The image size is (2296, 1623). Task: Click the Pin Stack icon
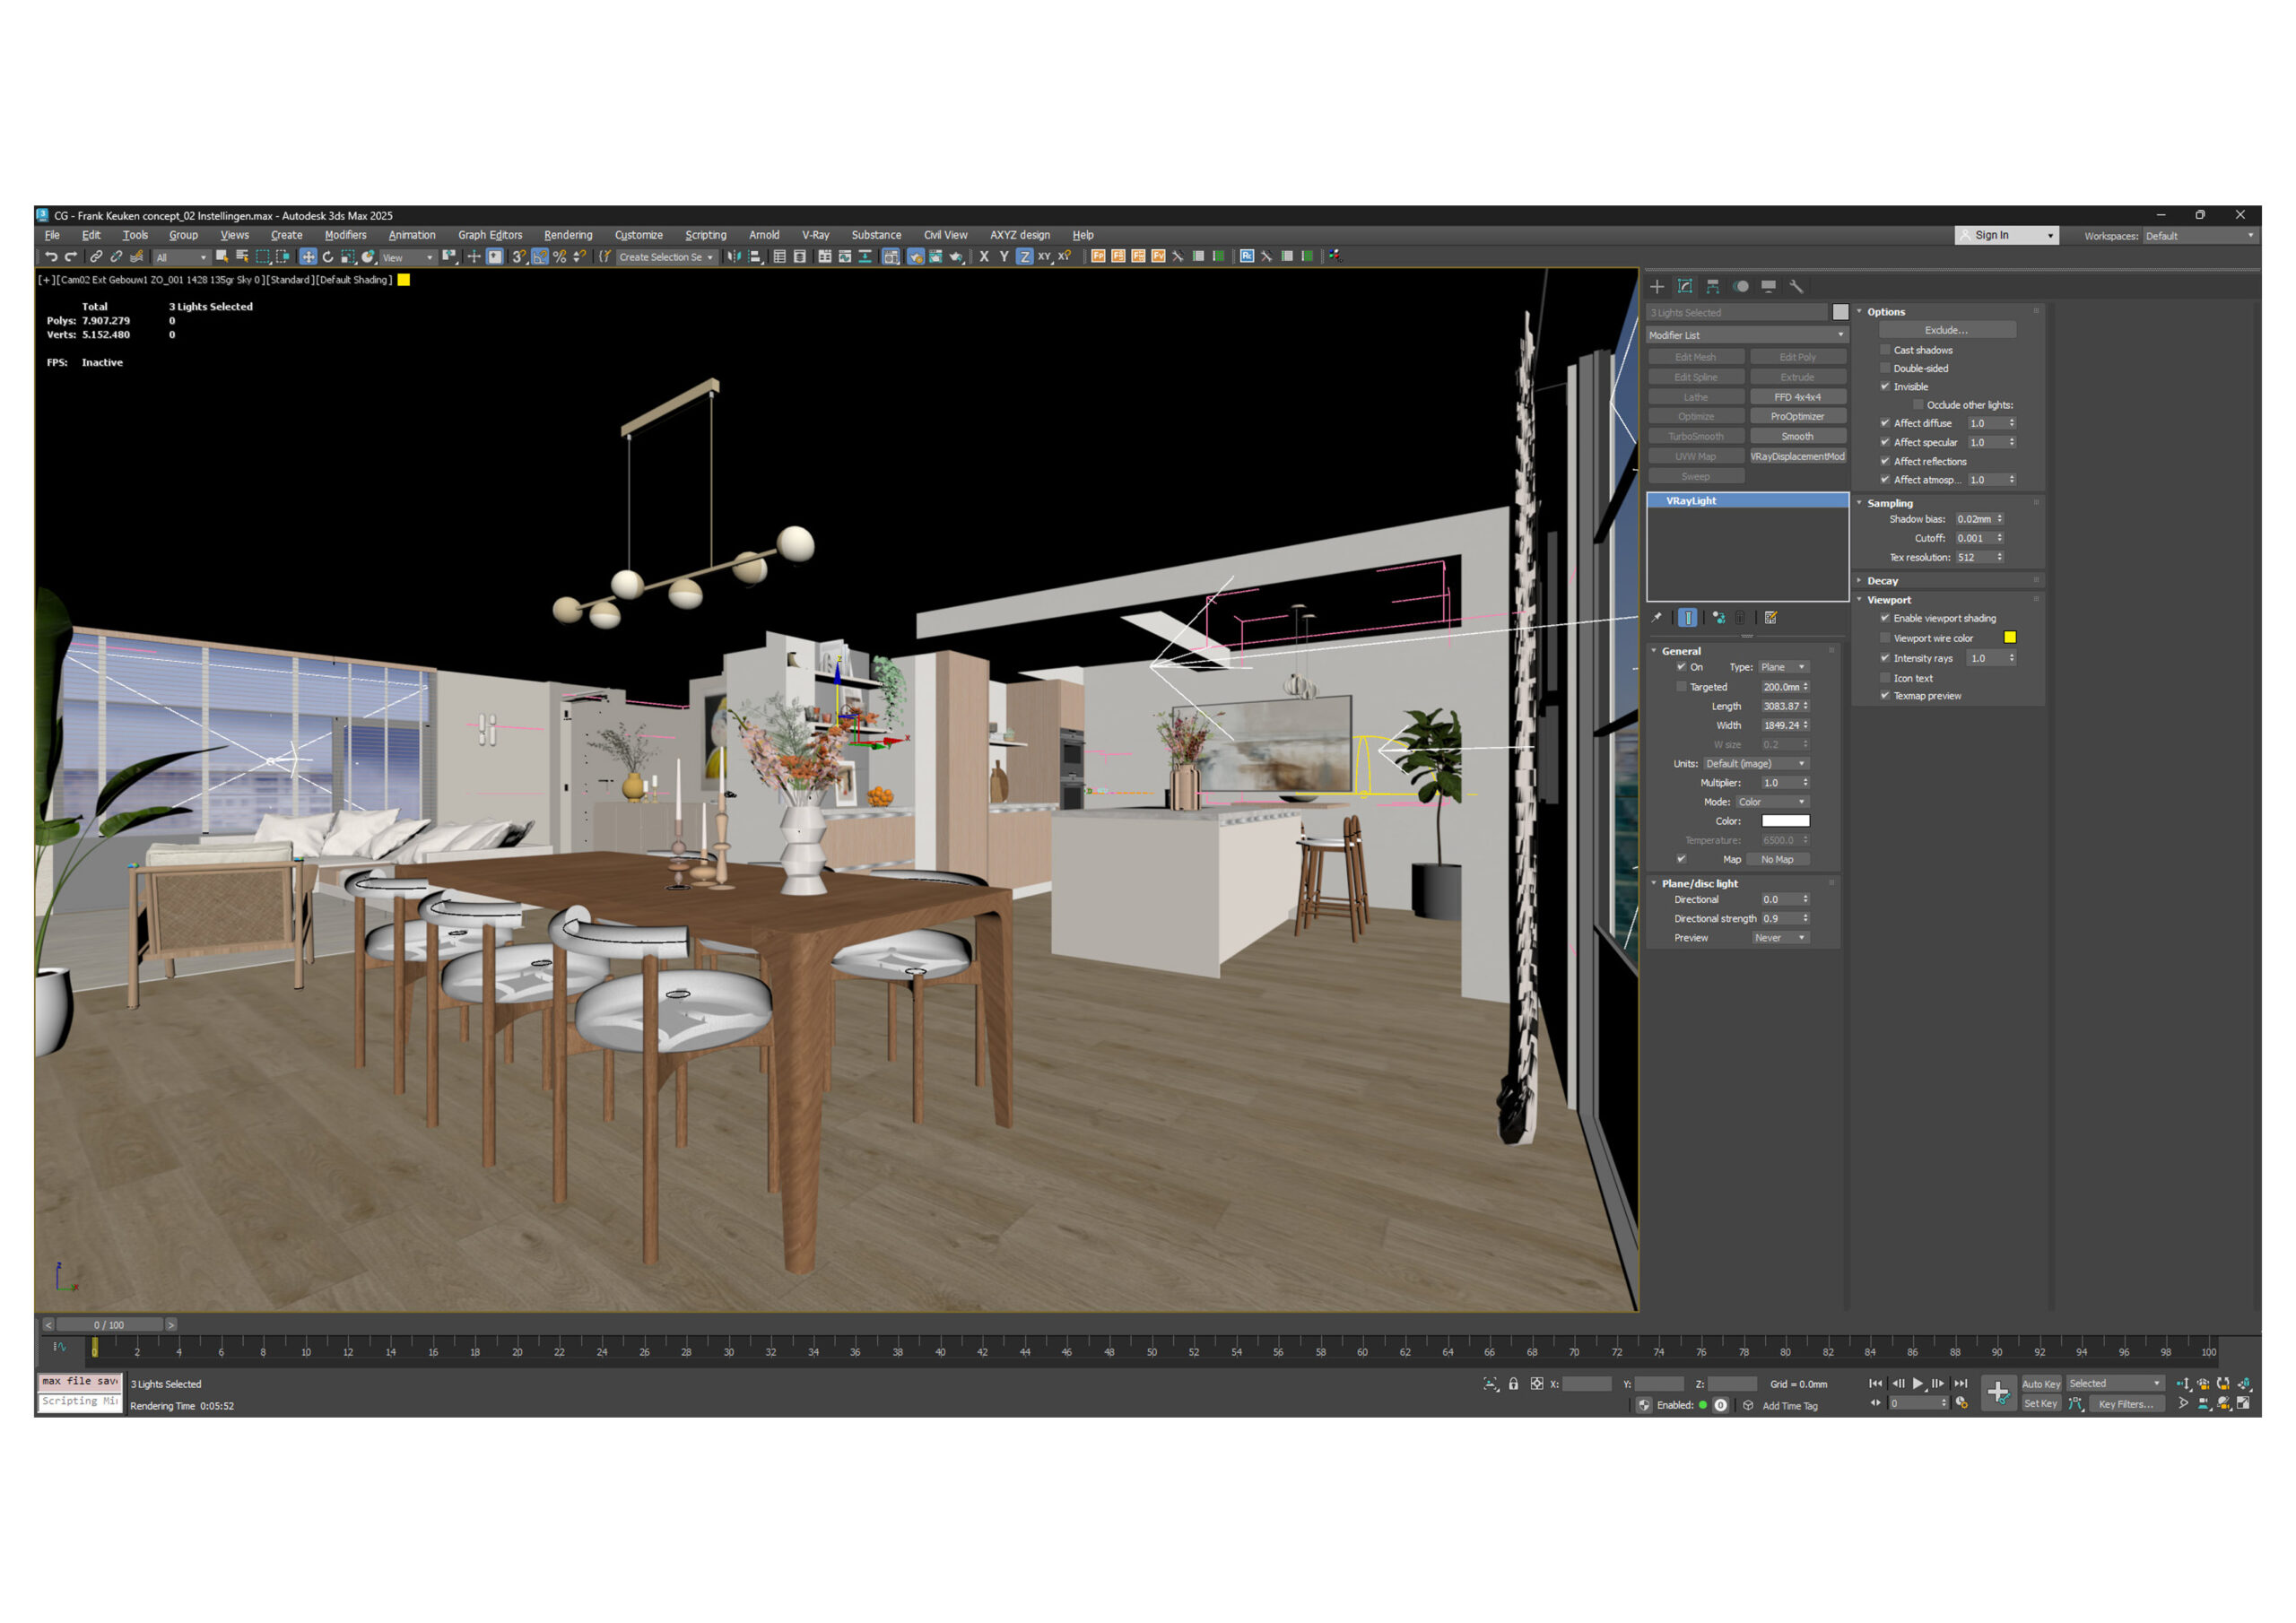coord(1657,618)
